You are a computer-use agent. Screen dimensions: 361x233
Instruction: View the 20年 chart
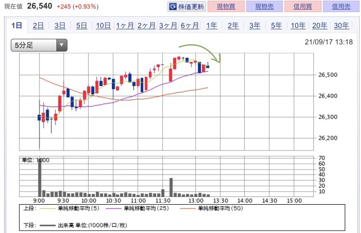[x=320, y=25]
